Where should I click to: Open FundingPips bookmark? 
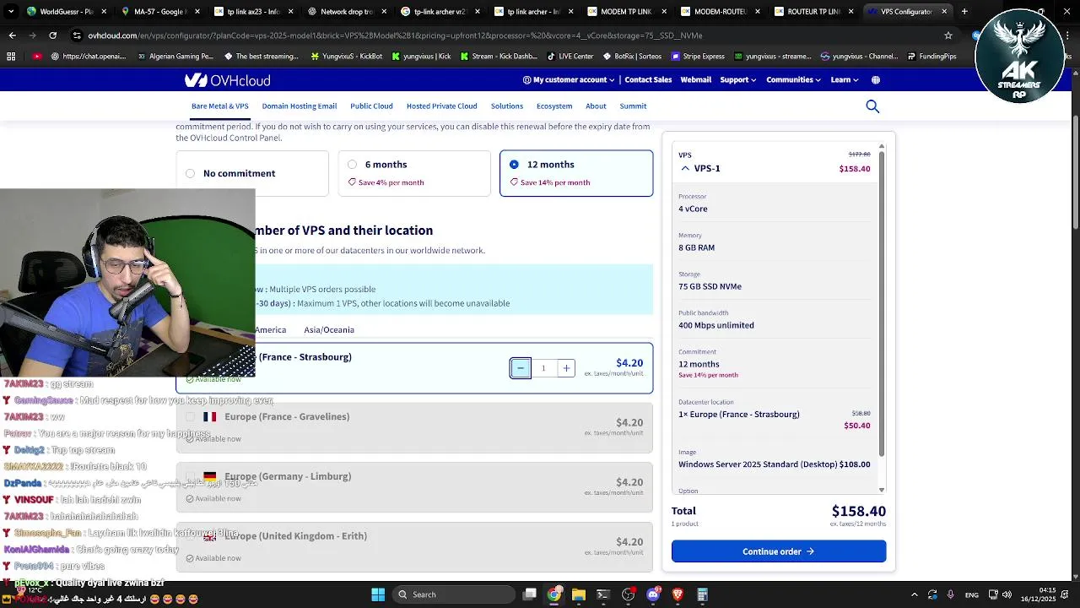932,57
